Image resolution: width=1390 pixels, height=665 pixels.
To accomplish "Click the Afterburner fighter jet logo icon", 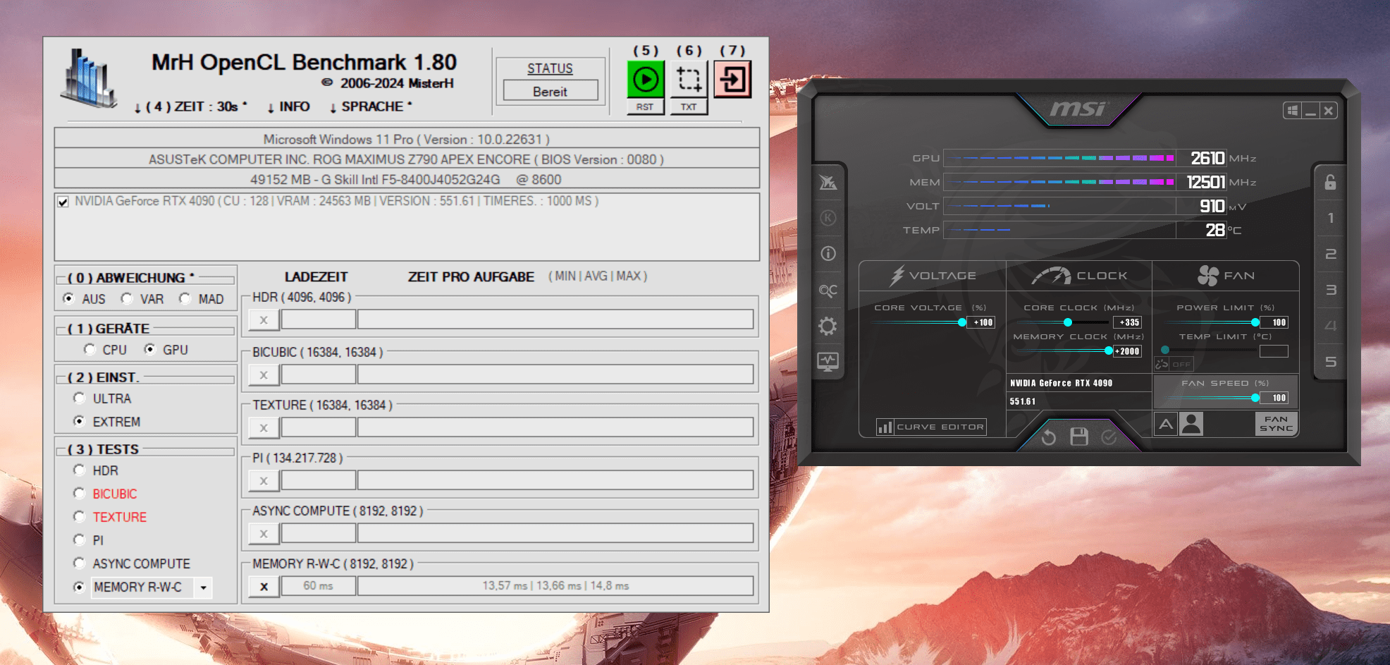I will pyautogui.click(x=828, y=183).
